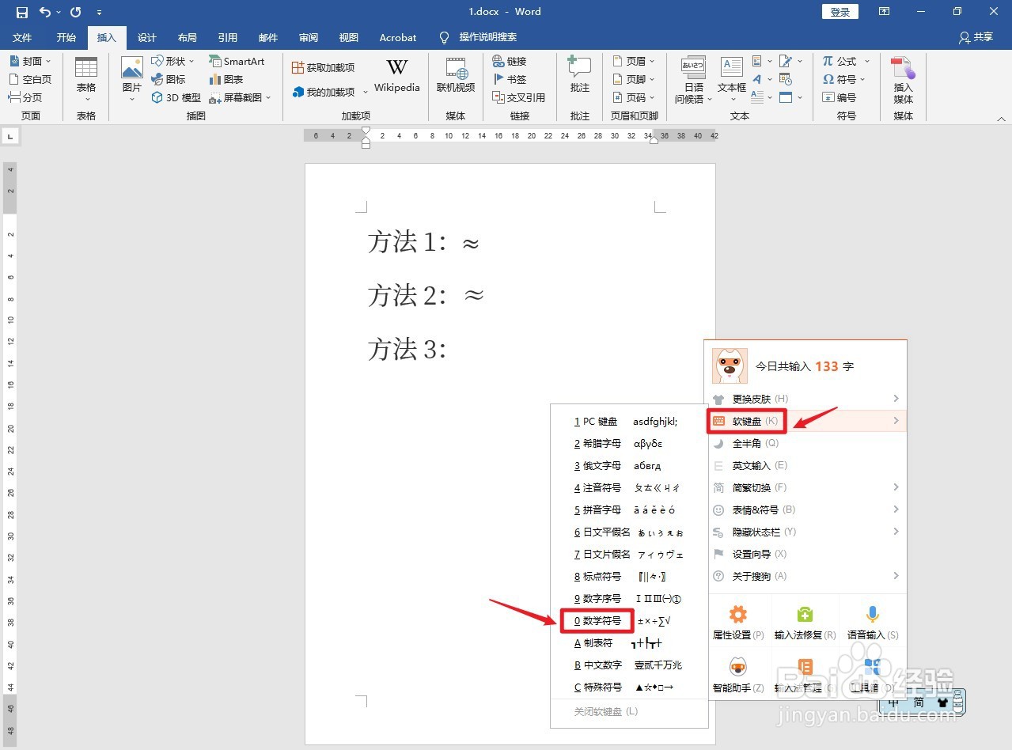Click 操作说明搜索 search box

pyautogui.click(x=487, y=37)
